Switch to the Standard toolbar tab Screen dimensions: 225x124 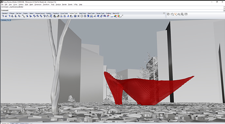pos(5,13)
